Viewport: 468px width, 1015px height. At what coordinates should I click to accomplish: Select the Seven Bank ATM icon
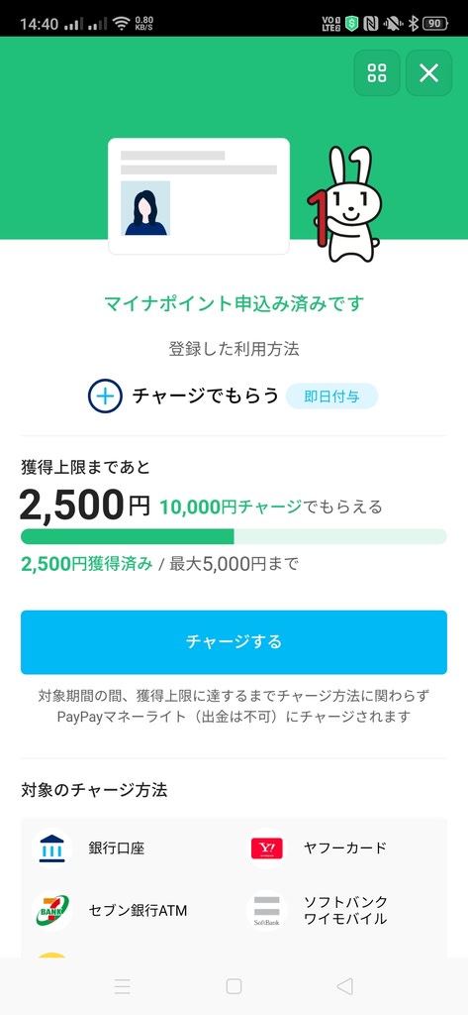51,910
